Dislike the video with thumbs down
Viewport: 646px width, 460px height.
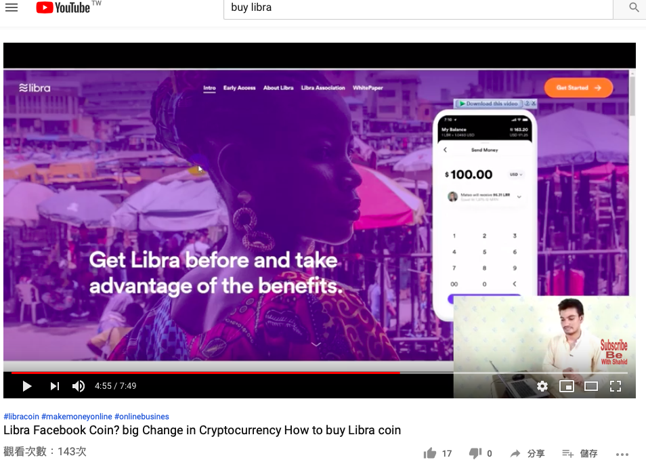click(x=480, y=453)
